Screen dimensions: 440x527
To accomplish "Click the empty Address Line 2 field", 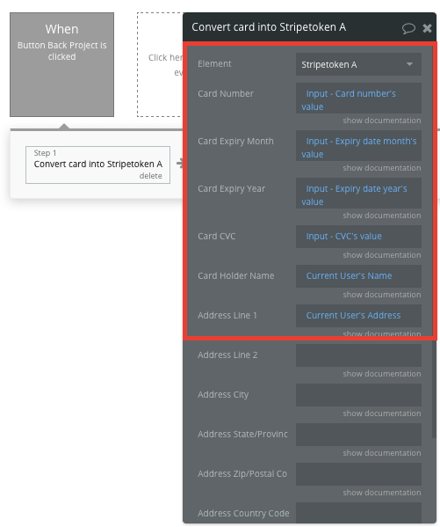I will [x=358, y=355].
